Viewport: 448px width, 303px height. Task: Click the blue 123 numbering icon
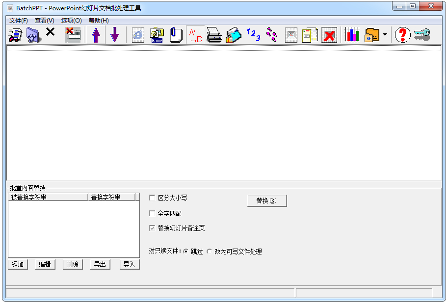pyautogui.click(x=253, y=35)
